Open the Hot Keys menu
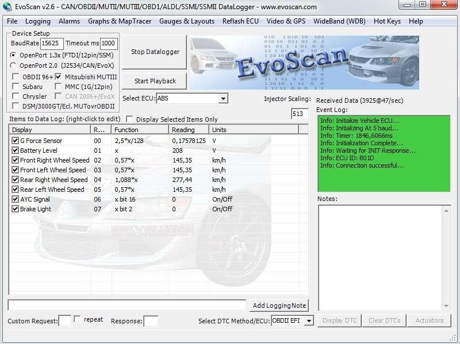The width and height of the screenshot is (460, 344). coord(387,21)
